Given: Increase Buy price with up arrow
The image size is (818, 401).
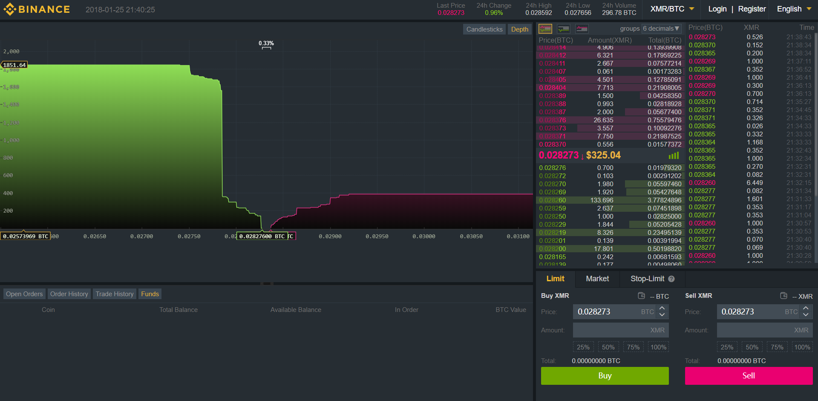Looking at the screenshot, I should [662, 308].
